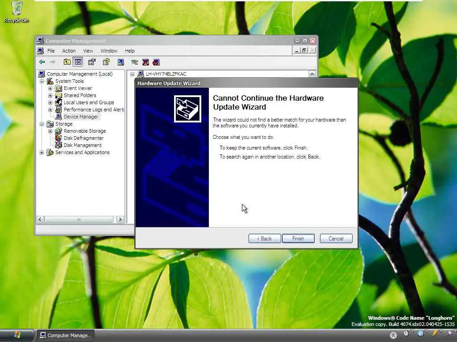Click the Shared Folders icon in tree
The image size is (457, 342).
(x=58, y=95)
